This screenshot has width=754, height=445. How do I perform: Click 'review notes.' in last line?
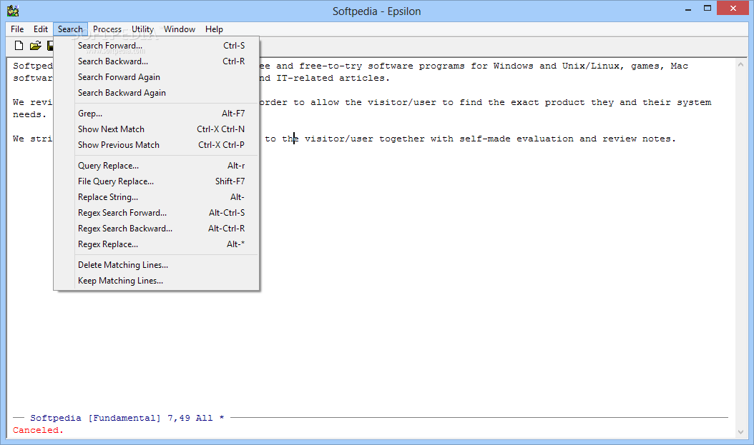(x=639, y=139)
